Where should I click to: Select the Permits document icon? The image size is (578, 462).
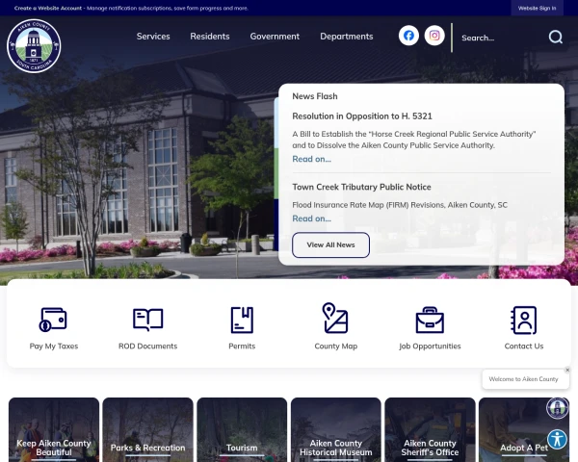point(242,320)
